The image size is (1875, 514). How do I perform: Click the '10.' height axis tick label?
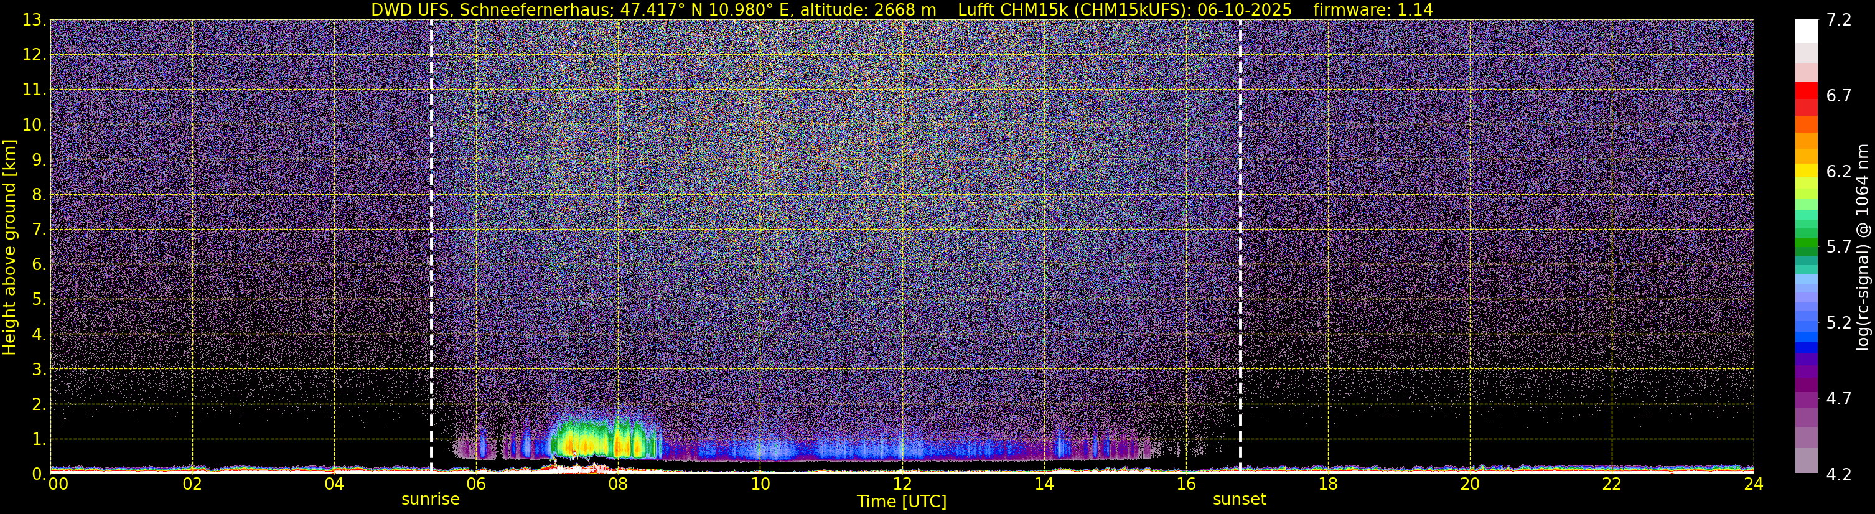point(34,124)
